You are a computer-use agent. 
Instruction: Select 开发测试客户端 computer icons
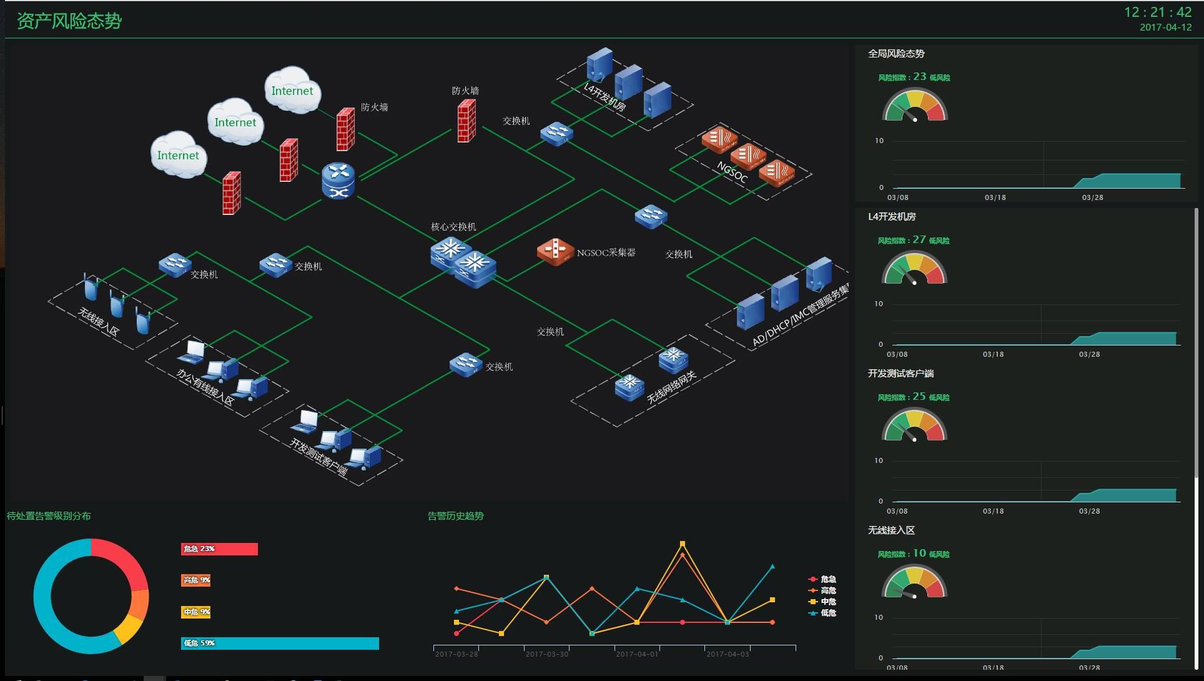click(336, 440)
